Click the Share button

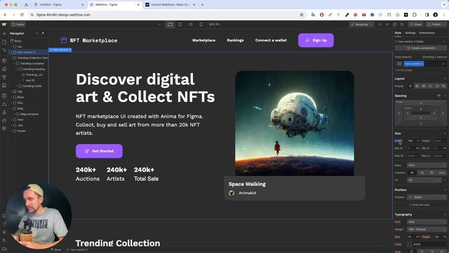click(x=415, y=25)
